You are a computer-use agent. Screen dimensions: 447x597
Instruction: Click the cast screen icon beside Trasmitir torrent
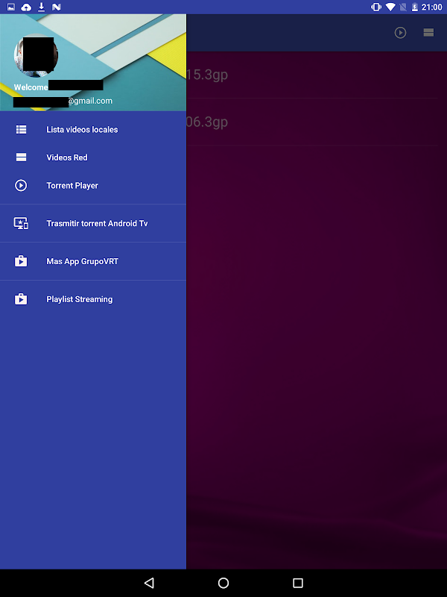coord(21,223)
